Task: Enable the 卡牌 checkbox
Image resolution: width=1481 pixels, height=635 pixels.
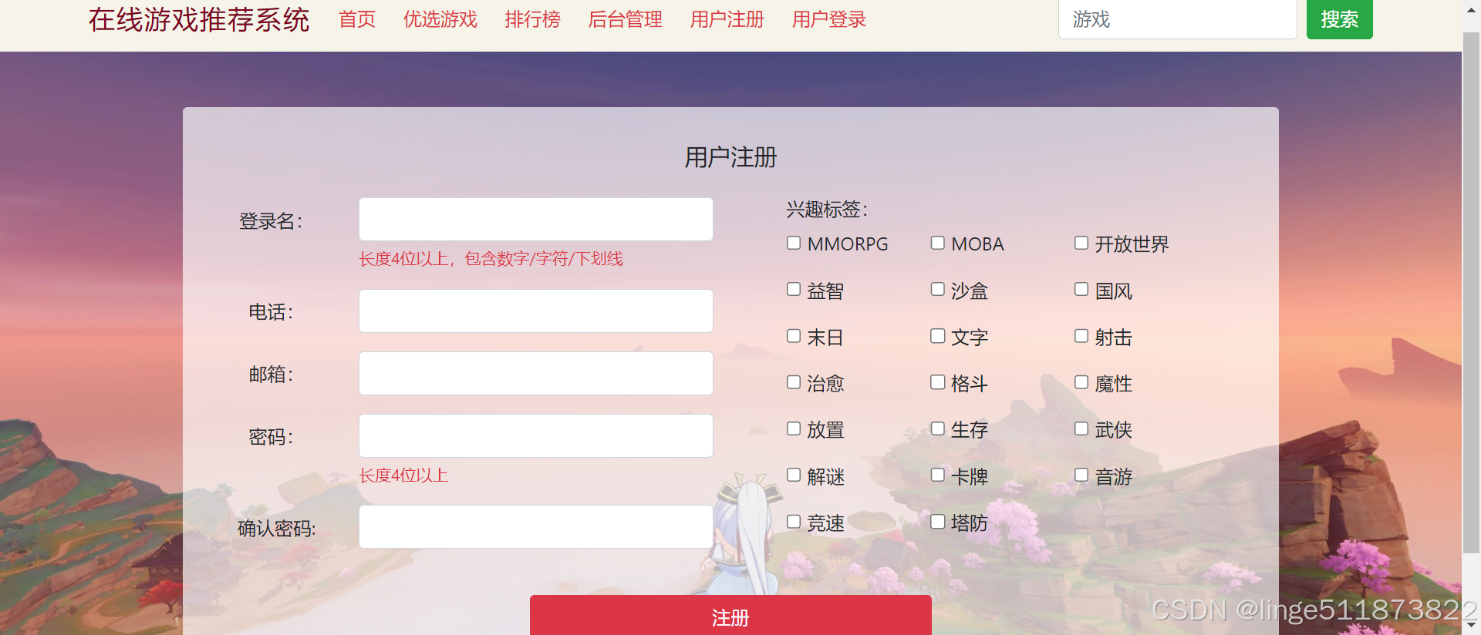Action: tap(938, 475)
